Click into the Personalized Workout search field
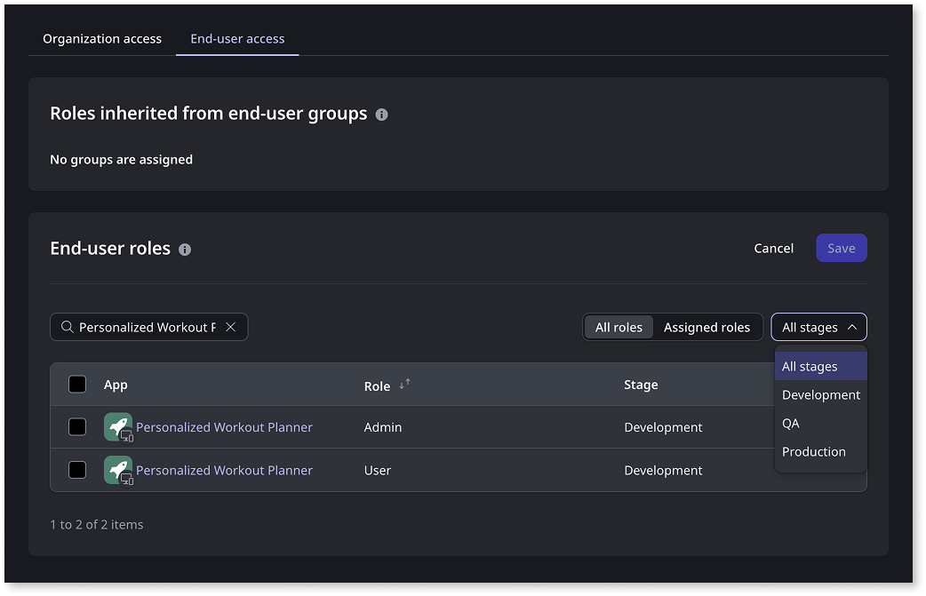926x596 pixels. [x=148, y=328]
